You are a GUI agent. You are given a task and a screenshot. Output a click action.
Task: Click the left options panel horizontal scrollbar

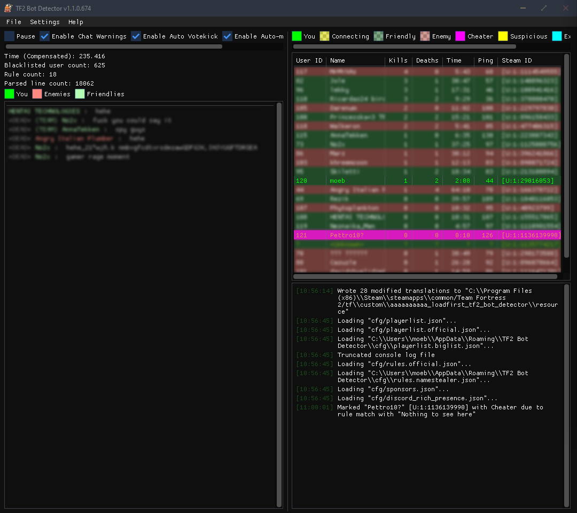pyautogui.click(x=114, y=46)
